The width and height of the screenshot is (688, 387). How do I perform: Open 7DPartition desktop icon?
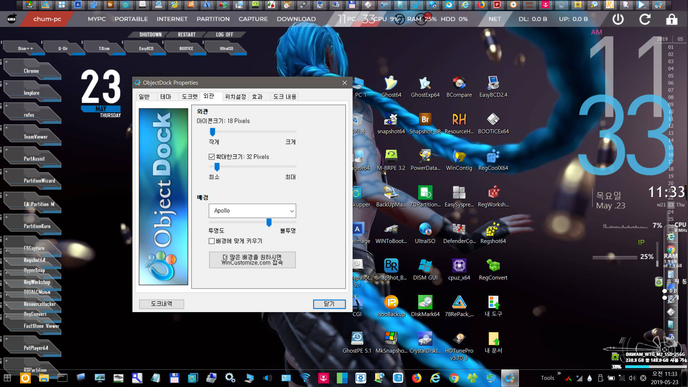point(425,197)
